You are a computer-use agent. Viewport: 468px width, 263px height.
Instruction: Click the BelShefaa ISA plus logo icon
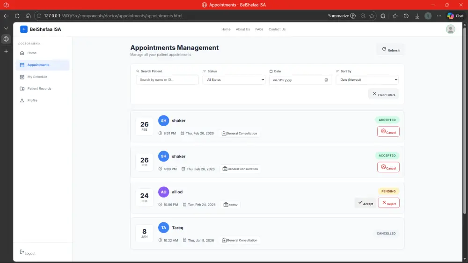pyautogui.click(x=24, y=29)
